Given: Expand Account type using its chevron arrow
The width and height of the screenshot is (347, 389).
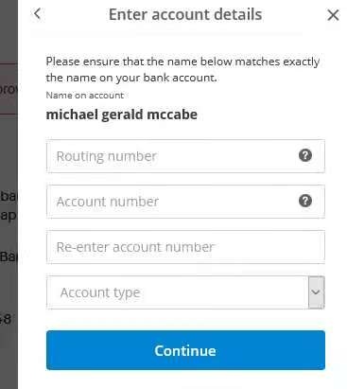Looking at the screenshot, I should [x=316, y=292].
